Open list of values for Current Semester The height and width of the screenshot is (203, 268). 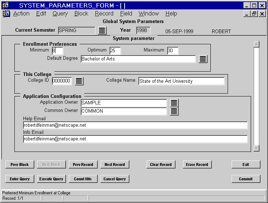(x=102, y=31)
